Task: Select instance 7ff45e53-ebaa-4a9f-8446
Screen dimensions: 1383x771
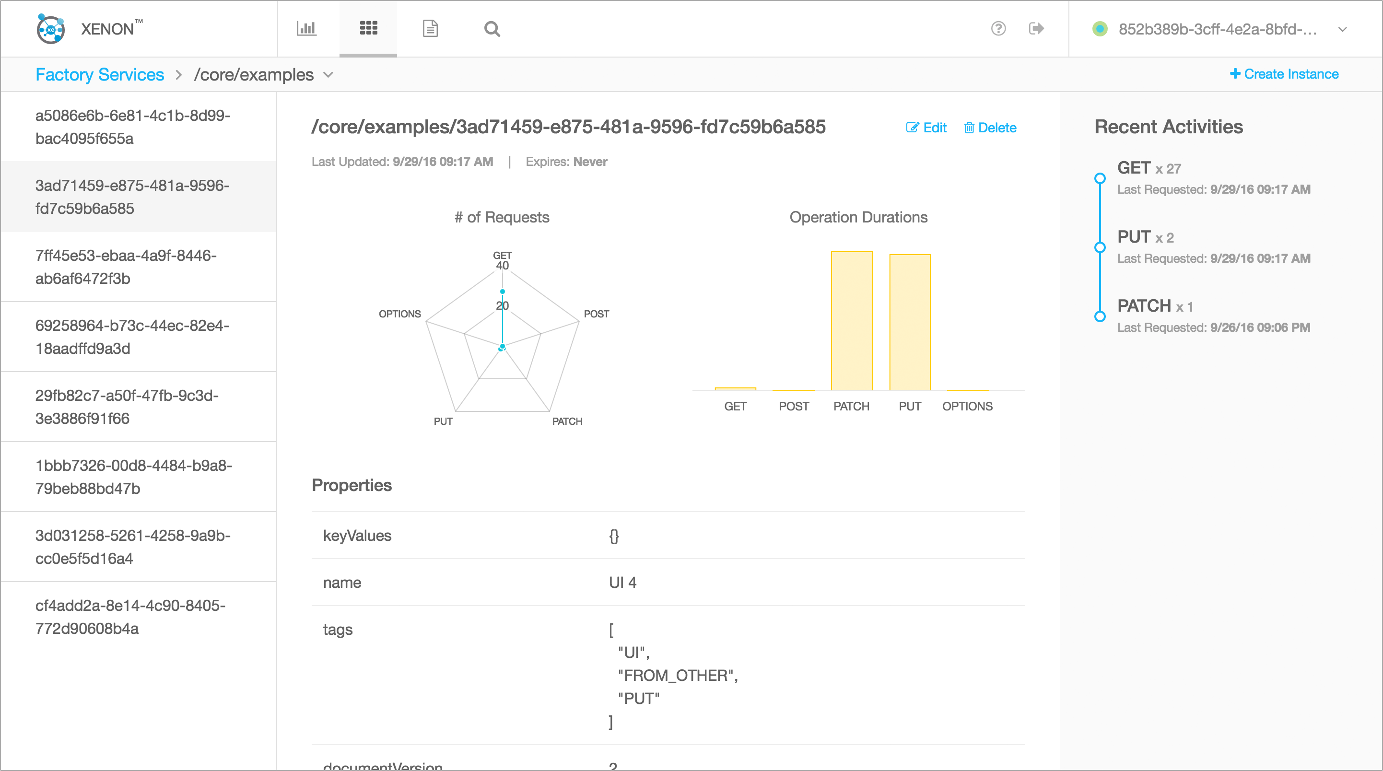Action: 139,267
